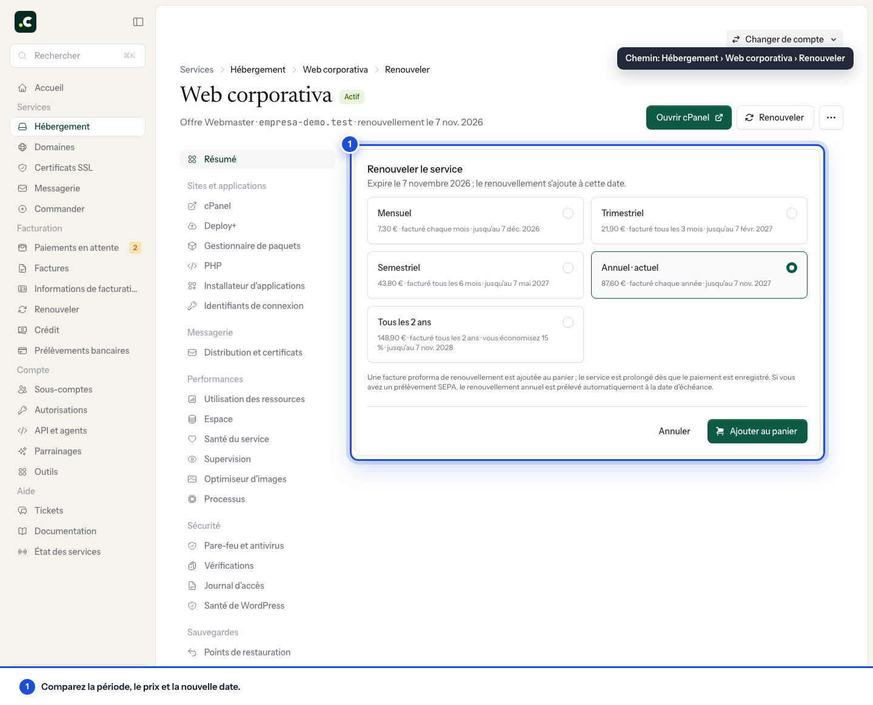Open the Résumé tab

[258, 159]
